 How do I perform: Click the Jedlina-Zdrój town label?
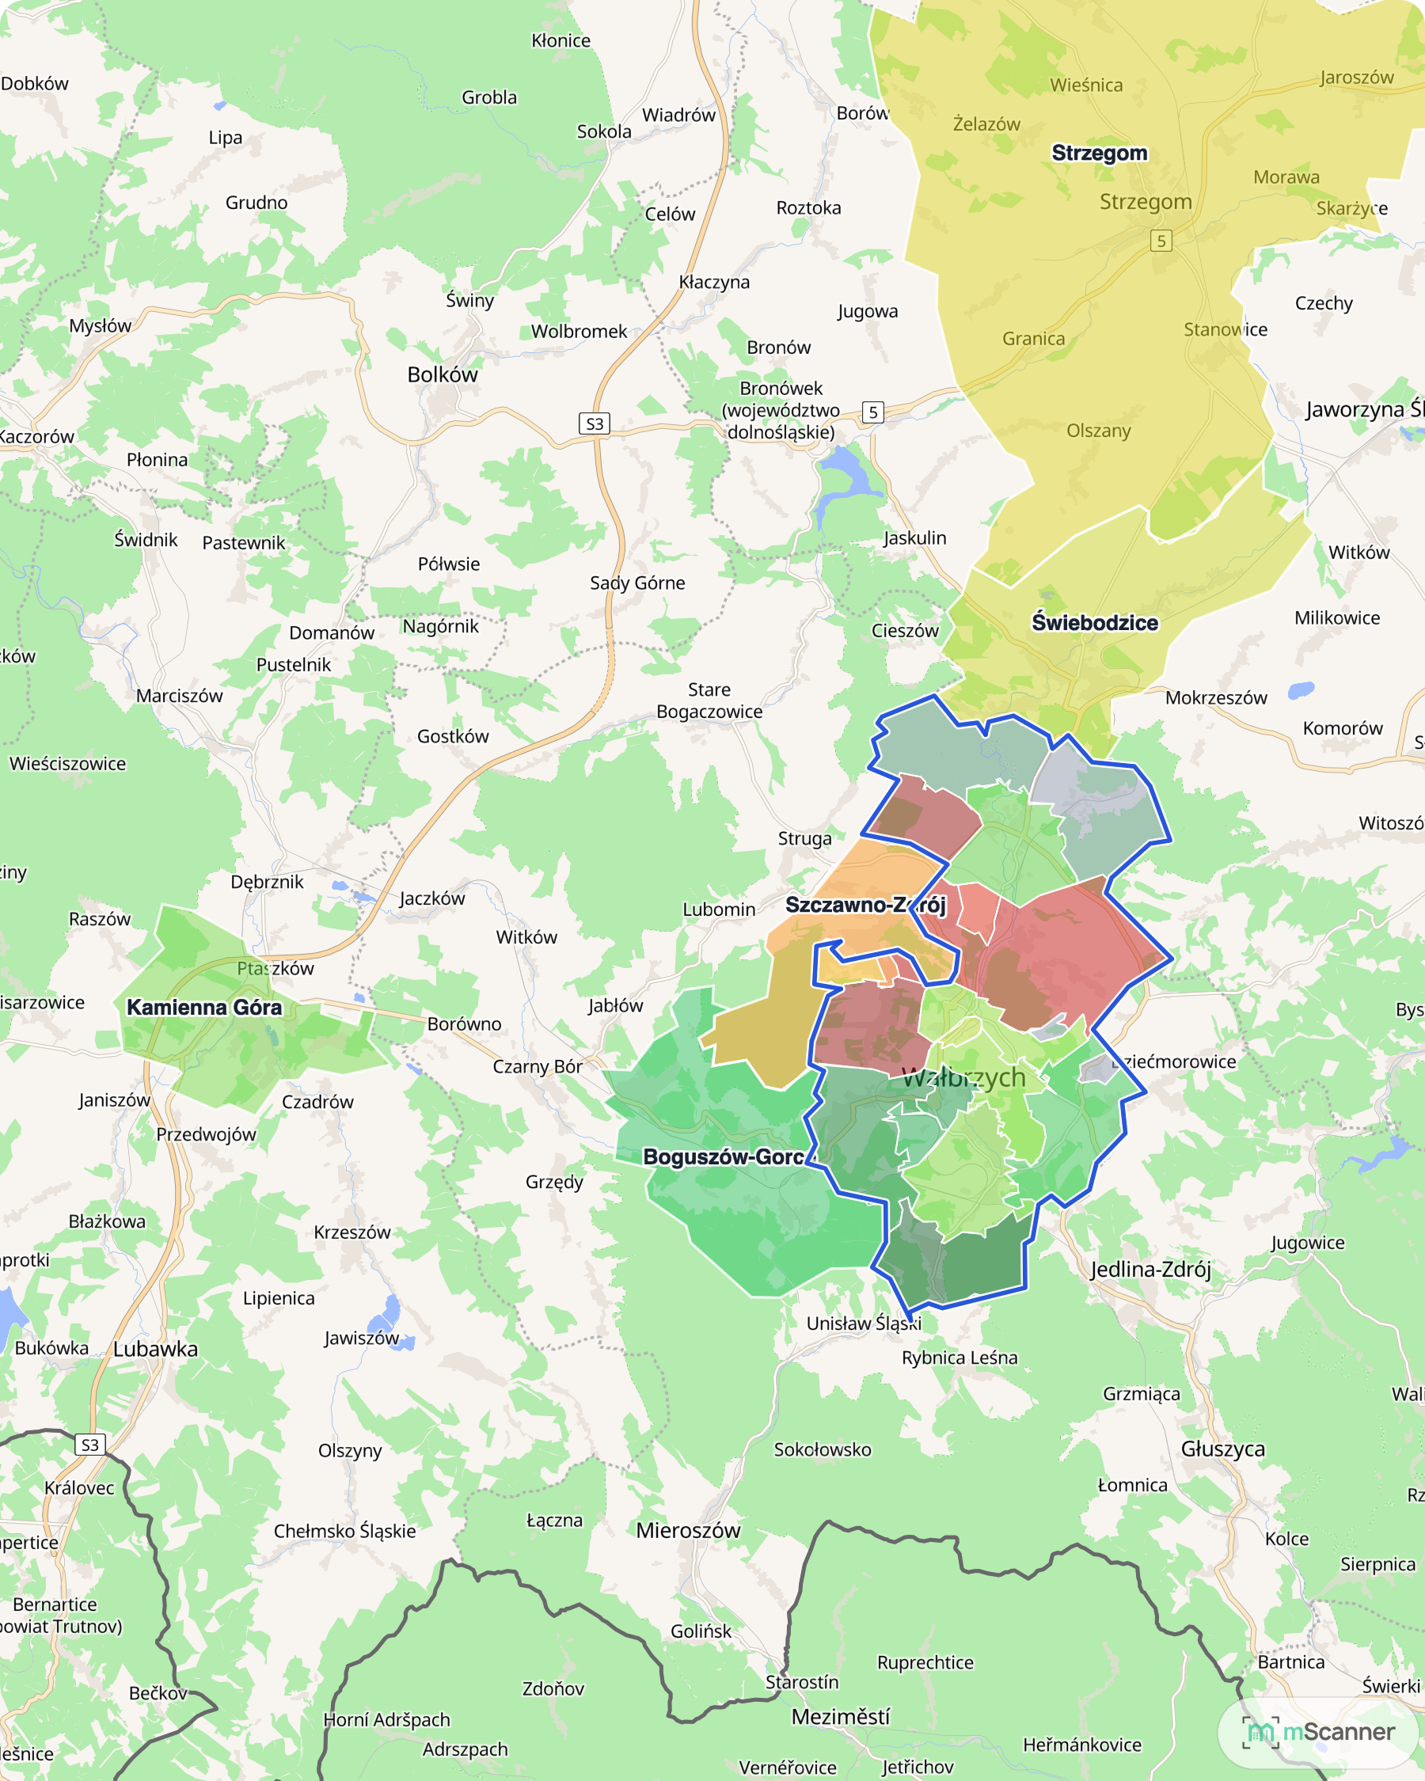[x=1151, y=1269]
